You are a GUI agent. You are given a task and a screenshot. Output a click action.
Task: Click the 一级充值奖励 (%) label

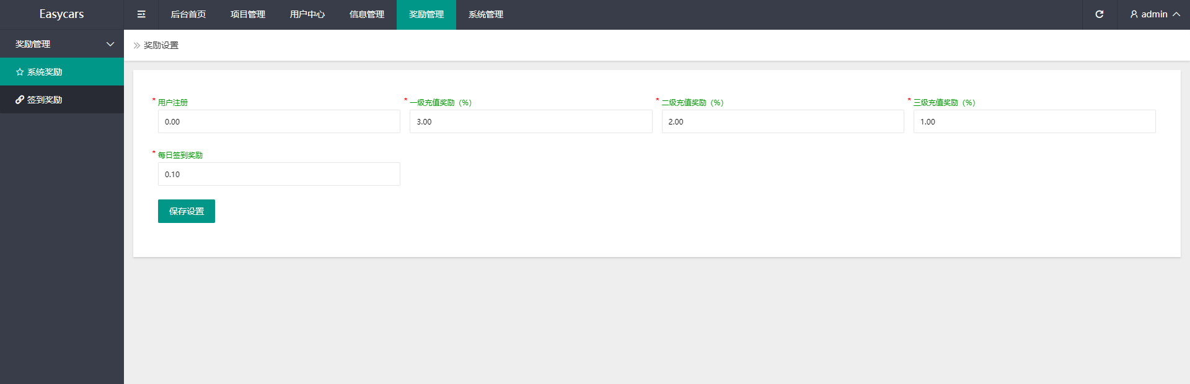441,103
